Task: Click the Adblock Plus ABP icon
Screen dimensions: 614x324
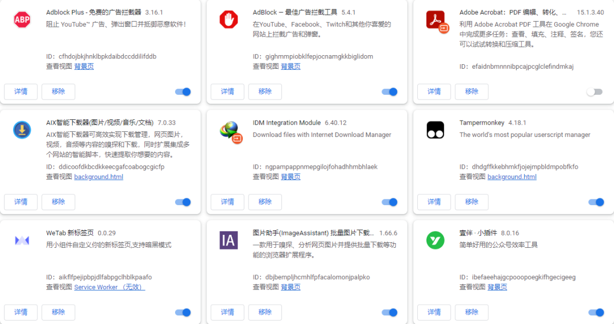Action: tap(22, 19)
